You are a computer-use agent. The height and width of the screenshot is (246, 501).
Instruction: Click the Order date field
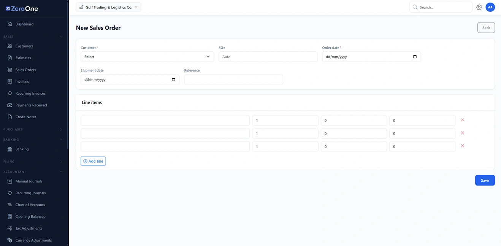pyautogui.click(x=371, y=57)
